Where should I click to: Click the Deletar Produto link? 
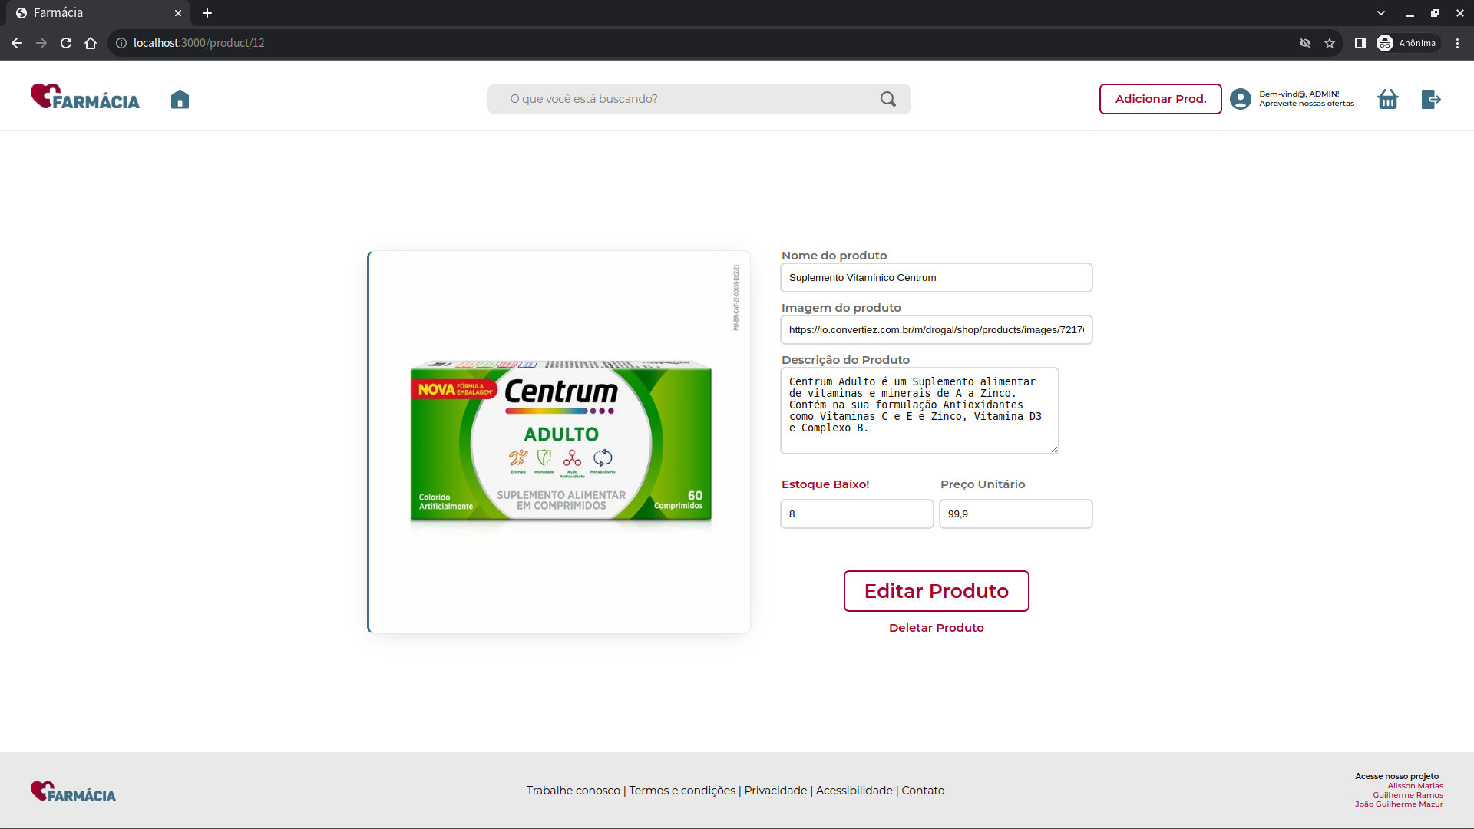click(936, 628)
